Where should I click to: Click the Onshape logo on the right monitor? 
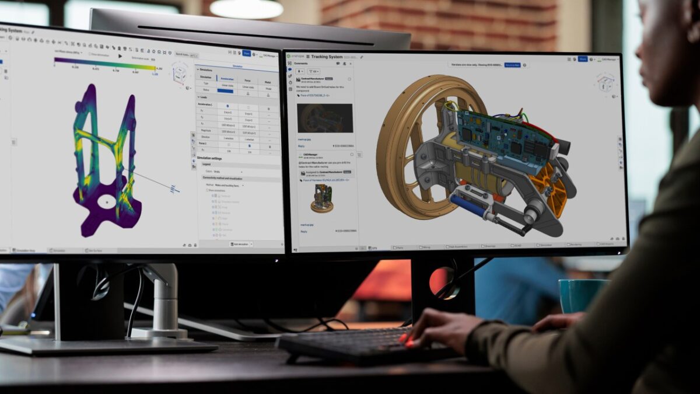[295, 56]
